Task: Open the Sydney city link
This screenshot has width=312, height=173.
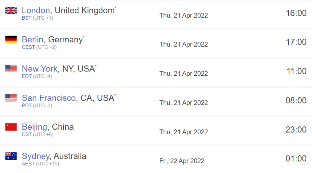Action: (36, 156)
